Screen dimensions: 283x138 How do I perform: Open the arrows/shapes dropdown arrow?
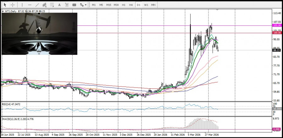[x=86, y=5]
